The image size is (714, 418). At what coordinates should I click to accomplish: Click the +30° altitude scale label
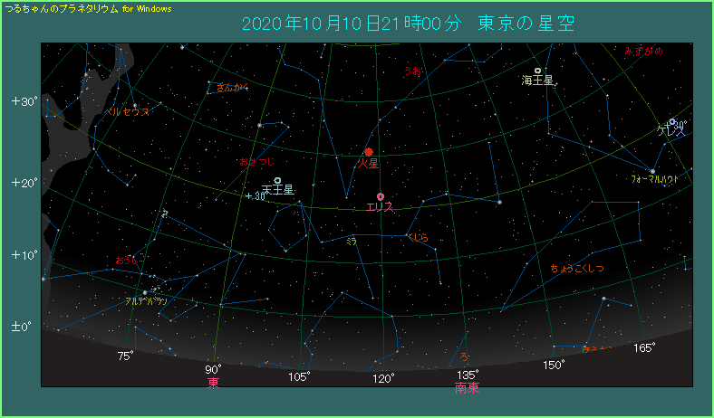click(24, 101)
